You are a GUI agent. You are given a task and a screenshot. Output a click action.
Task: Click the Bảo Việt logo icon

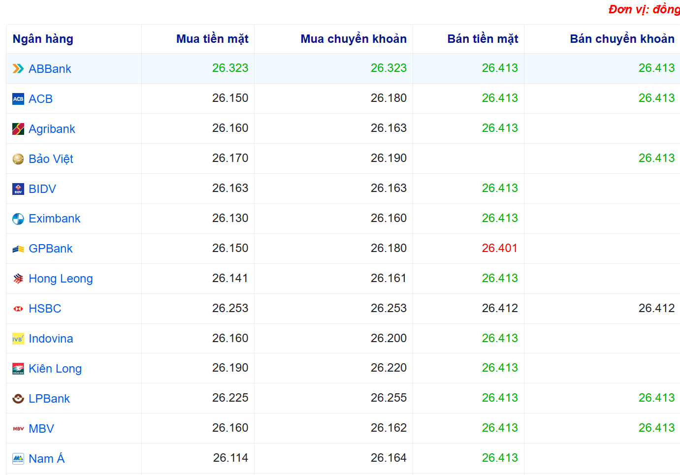click(x=18, y=159)
